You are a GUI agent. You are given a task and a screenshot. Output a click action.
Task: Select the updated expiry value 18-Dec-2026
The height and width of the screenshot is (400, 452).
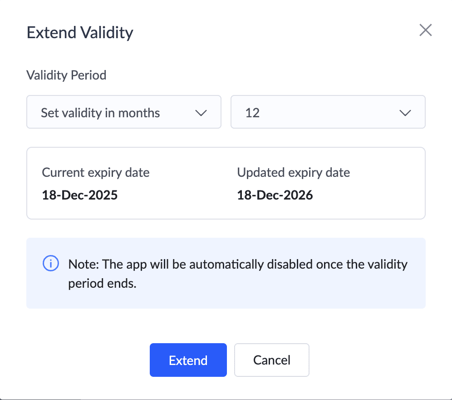coord(275,195)
